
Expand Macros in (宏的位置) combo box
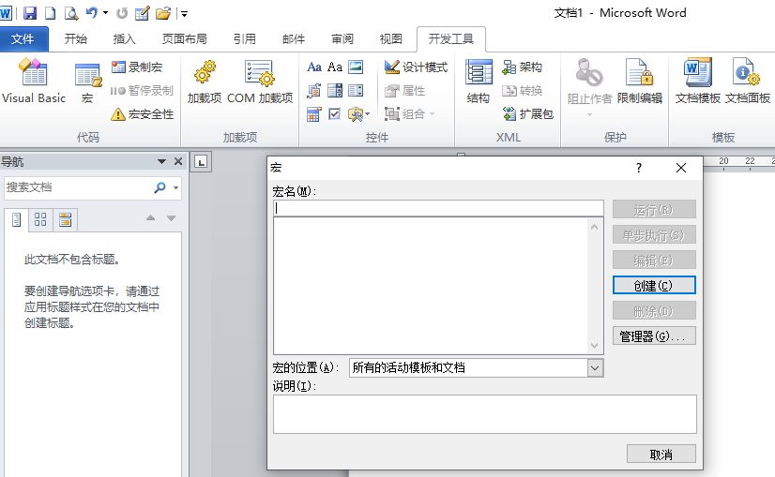pos(596,368)
